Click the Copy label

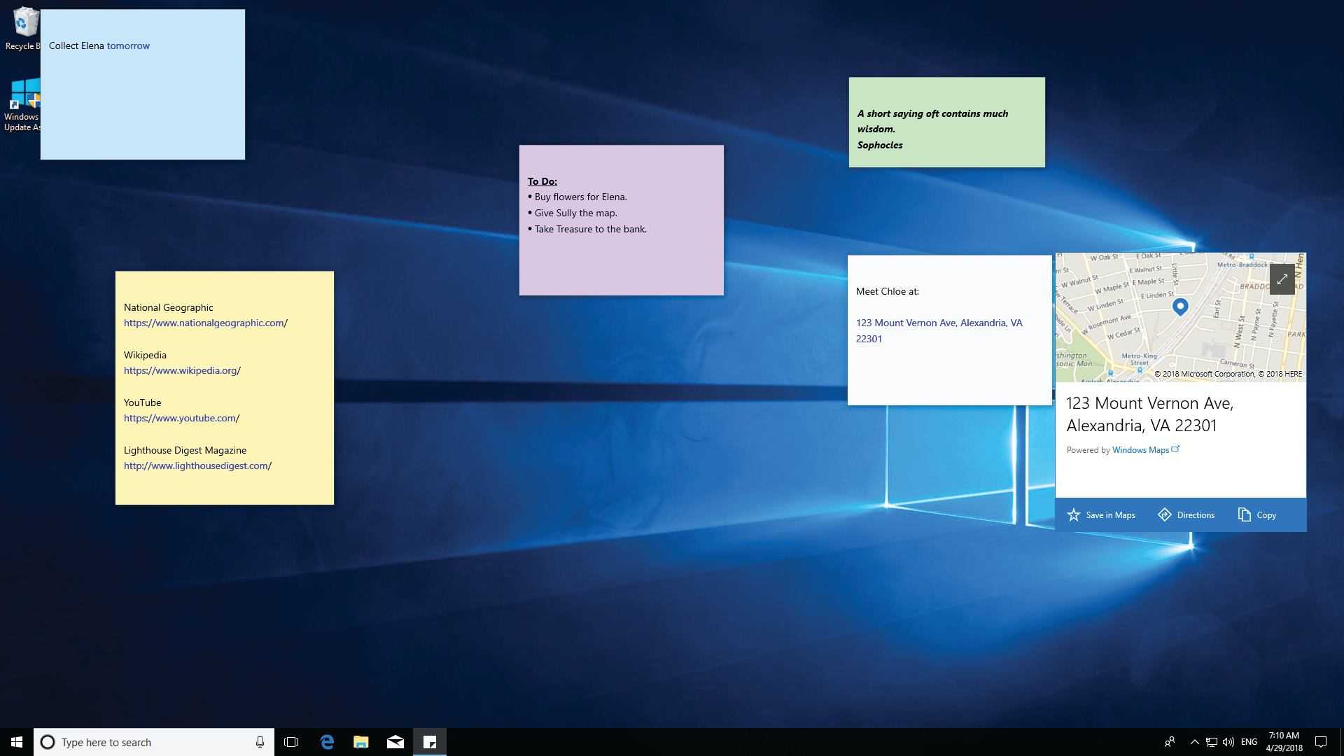1266,515
